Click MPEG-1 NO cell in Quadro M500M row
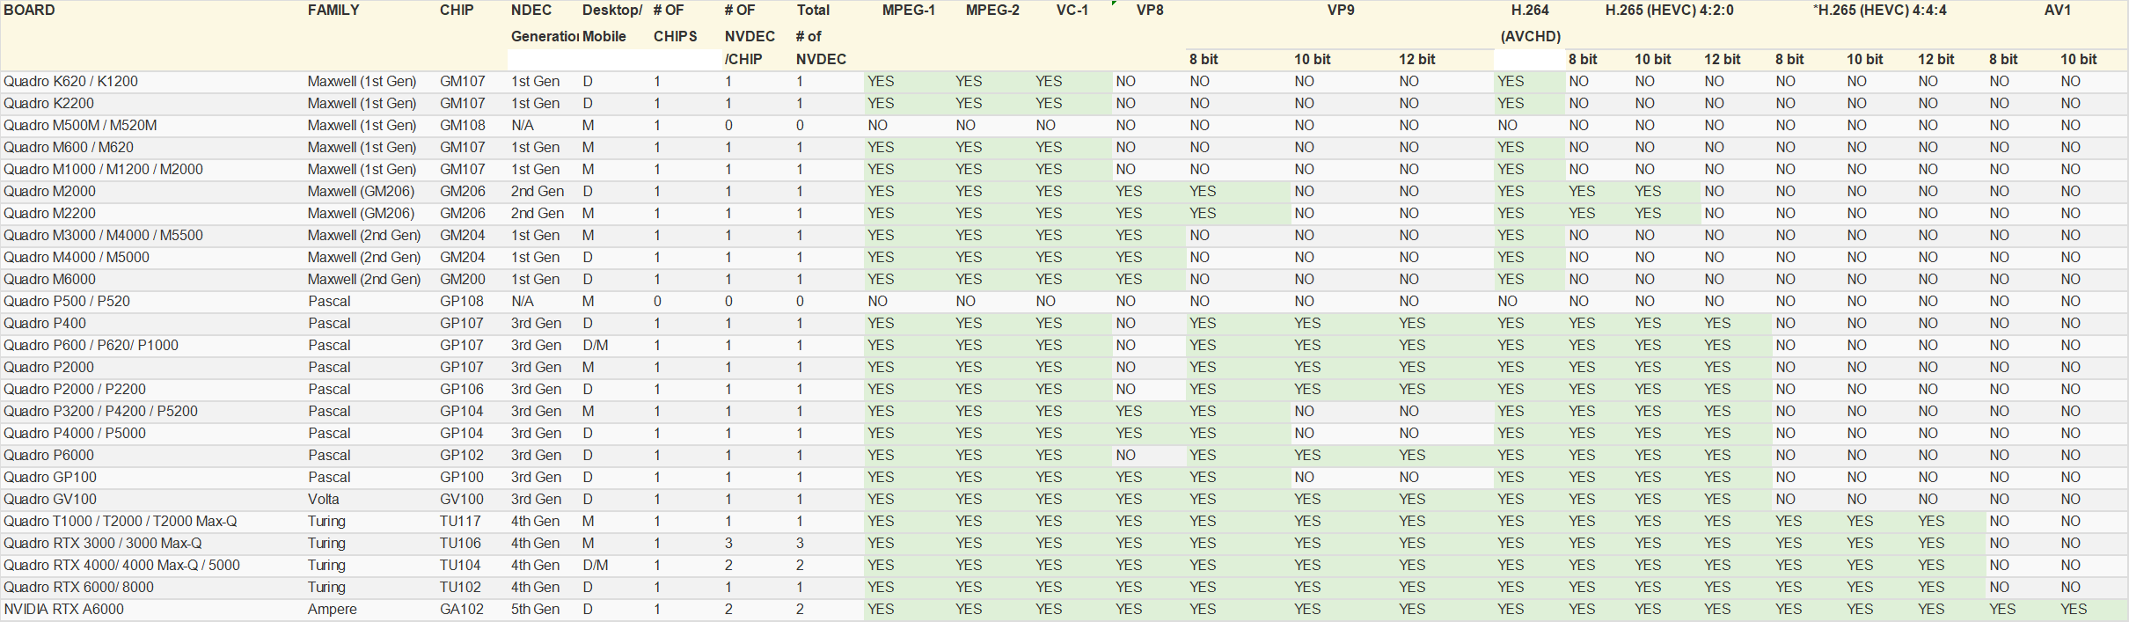 (x=878, y=126)
